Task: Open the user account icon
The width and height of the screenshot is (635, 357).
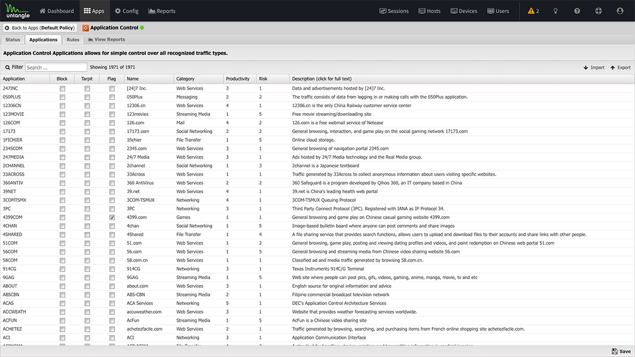Action: (620, 11)
